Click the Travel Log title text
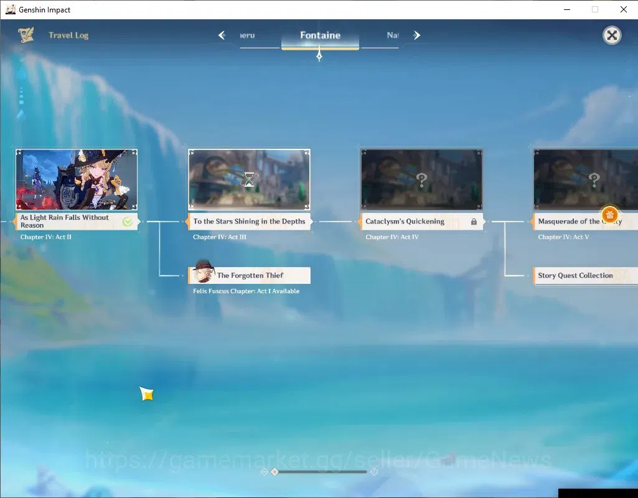Viewport: 638px width, 498px height. [x=68, y=35]
